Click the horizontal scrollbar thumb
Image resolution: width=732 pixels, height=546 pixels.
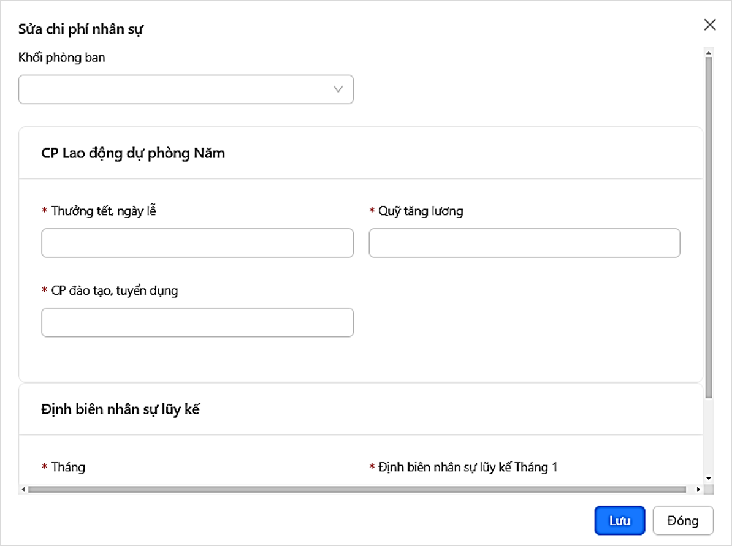point(356,490)
